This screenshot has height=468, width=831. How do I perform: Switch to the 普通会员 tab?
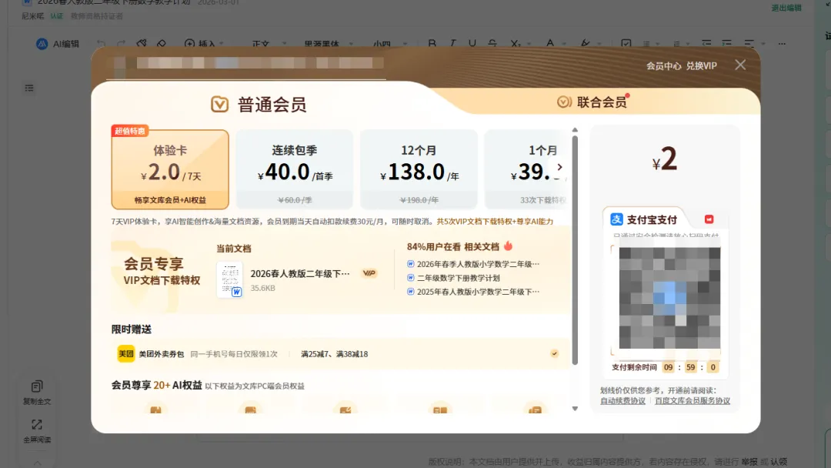[x=259, y=105]
